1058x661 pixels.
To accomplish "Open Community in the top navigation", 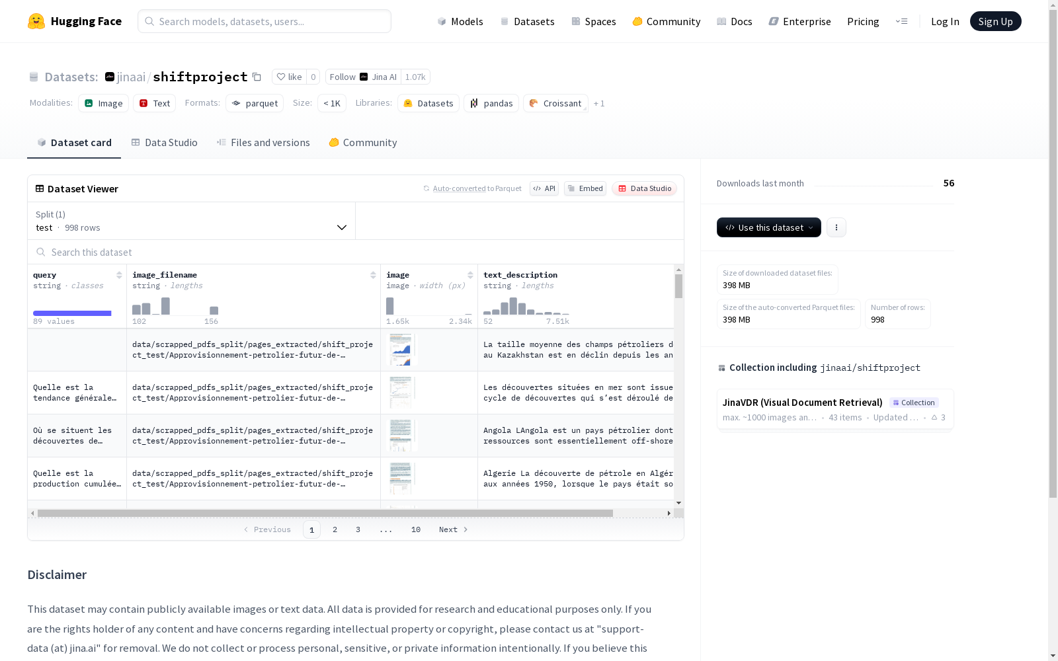I will coord(667,21).
